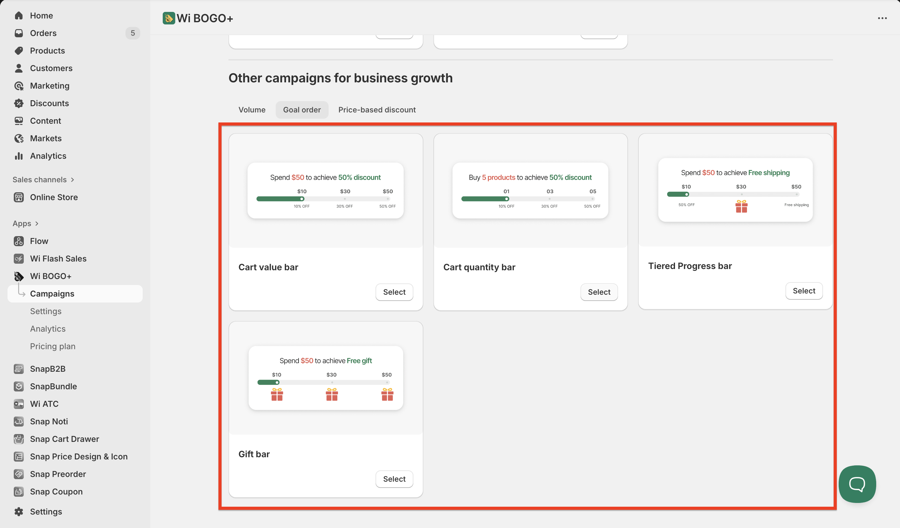Click the Online Store icon

point(18,197)
